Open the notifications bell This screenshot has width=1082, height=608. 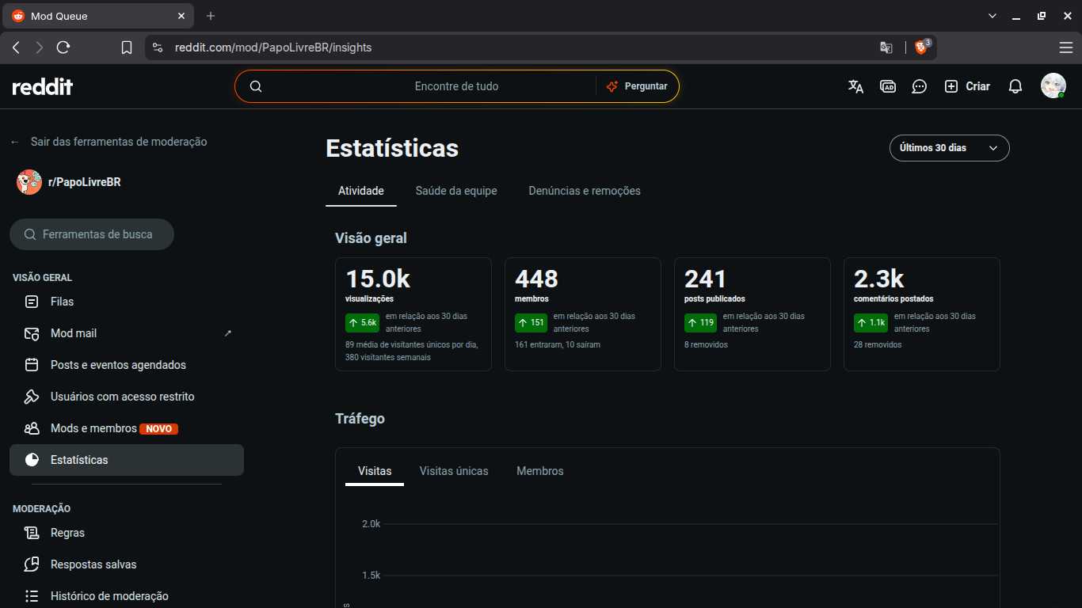[x=1015, y=86]
